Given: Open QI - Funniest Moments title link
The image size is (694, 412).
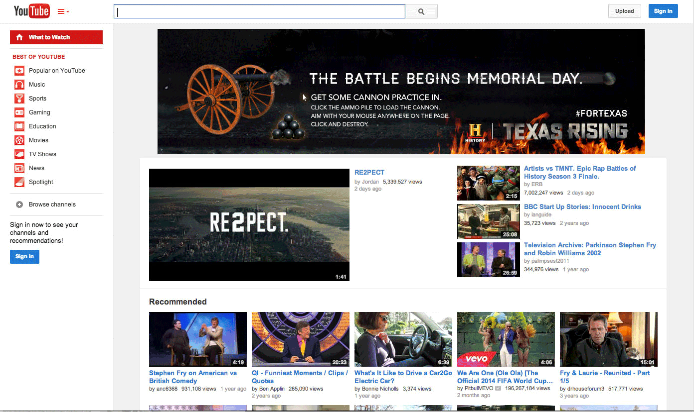Looking at the screenshot, I should (x=300, y=377).
